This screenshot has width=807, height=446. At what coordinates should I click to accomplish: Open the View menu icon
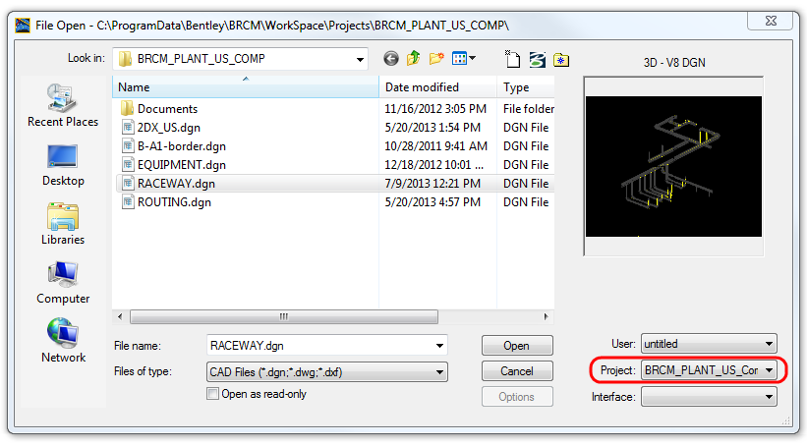click(x=463, y=59)
